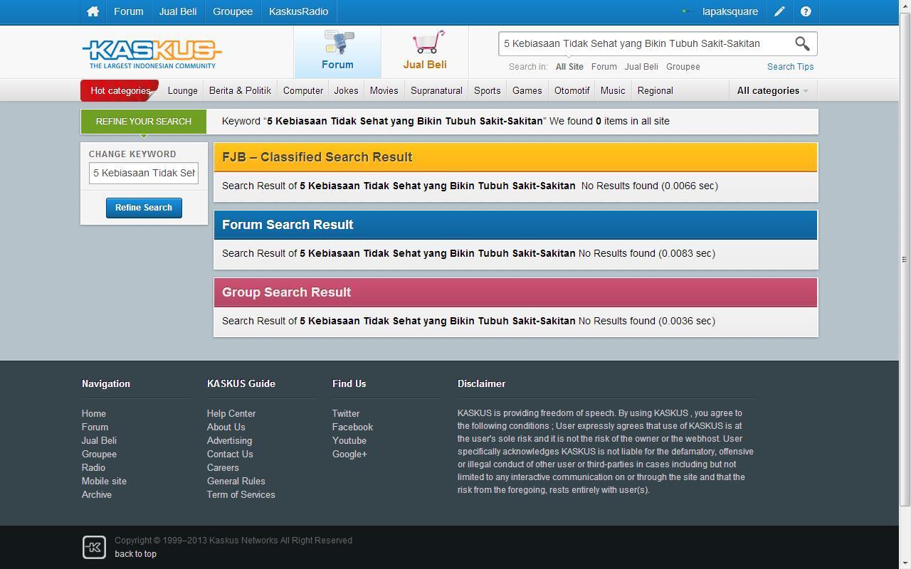The height and width of the screenshot is (569, 911).
Task: Click Forum Search Result header
Action: pyautogui.click(x=516, y=225)
